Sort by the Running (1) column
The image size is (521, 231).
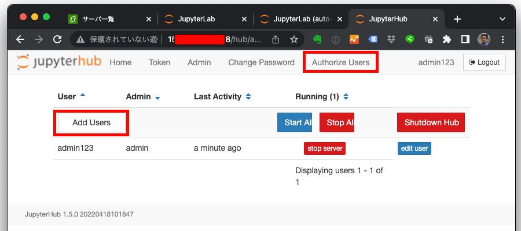(x=322, y=97)
